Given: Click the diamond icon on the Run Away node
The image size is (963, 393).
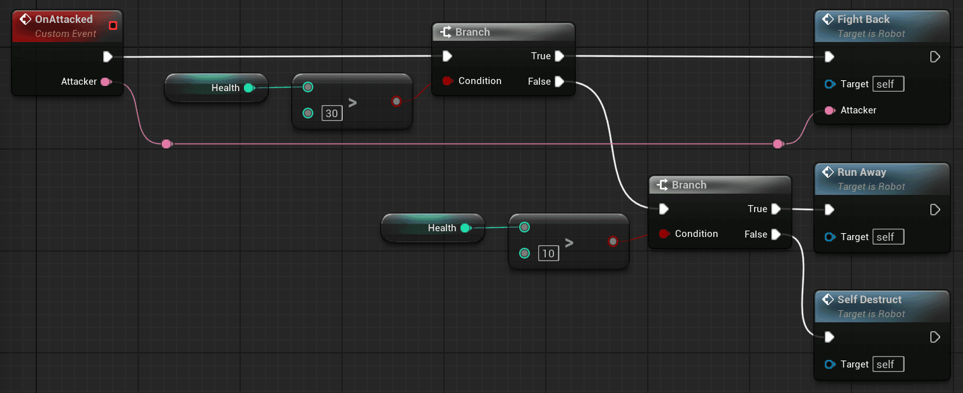Looking at the screenshot, I should pos(827,171).
